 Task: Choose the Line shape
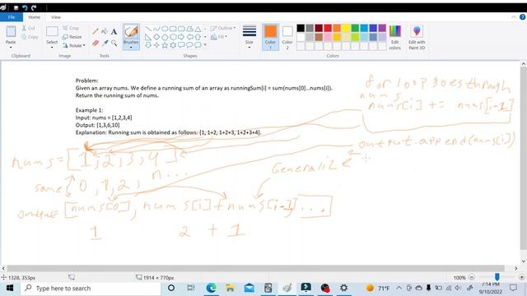click(x=148, y=29)
